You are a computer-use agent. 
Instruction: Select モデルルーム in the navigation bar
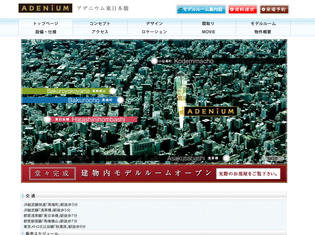pos(263,24)
